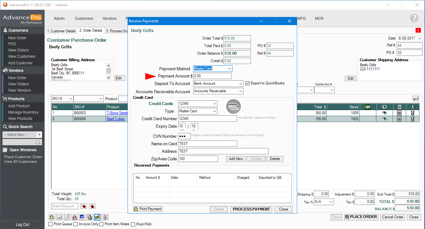This screenshot has width=425, height=229.
Task: Open notes icon for Beef Cubes row
Action: [x=399, y=119]
